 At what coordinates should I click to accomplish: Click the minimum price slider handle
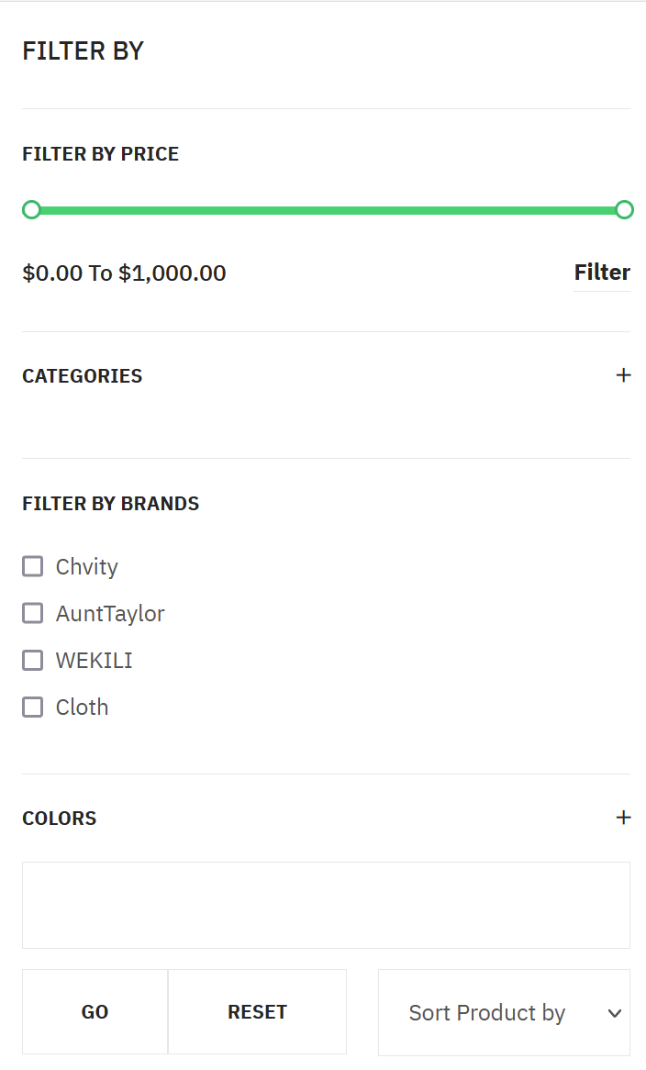point(31,210)
